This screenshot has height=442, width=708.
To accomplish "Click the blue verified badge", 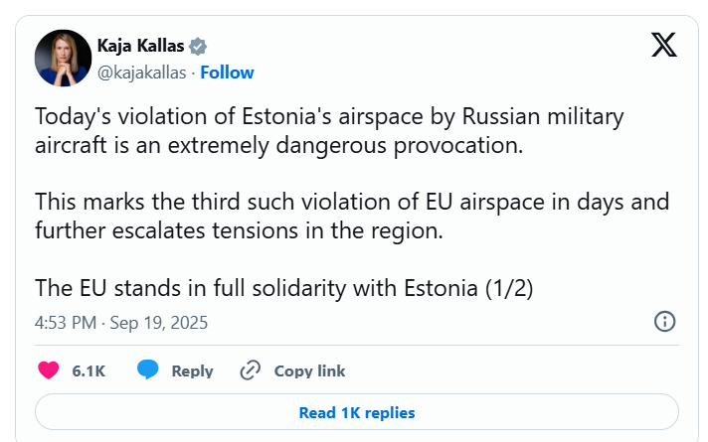I will tap(199, 46).
